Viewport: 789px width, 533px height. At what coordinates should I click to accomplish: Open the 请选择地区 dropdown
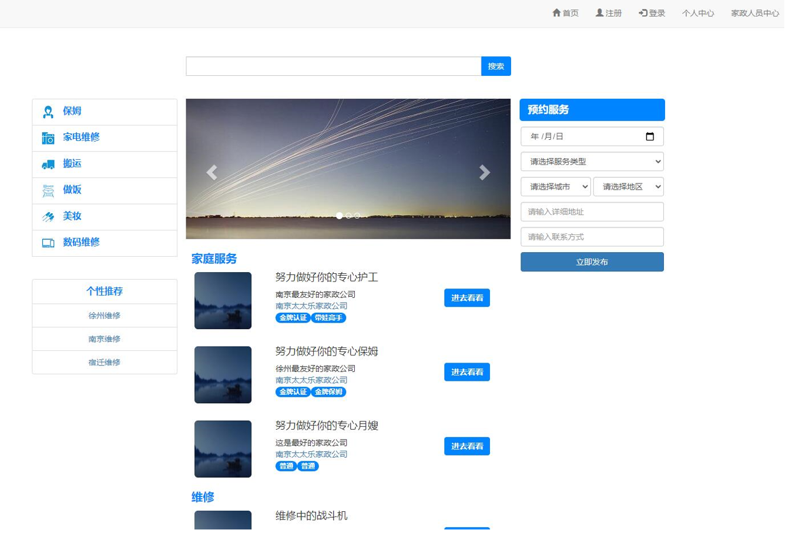point(632,187)
